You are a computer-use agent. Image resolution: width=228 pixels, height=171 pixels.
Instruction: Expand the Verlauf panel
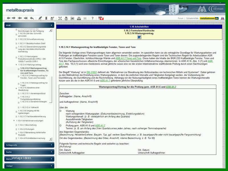coord(29,166)
